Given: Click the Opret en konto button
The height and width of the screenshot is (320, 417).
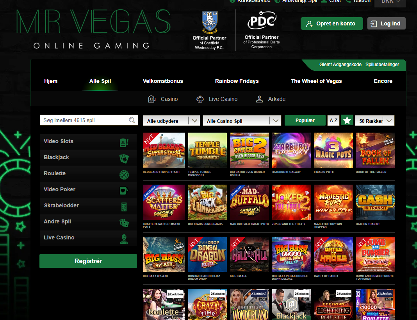Looking at the screenshot, I should 331,23.
